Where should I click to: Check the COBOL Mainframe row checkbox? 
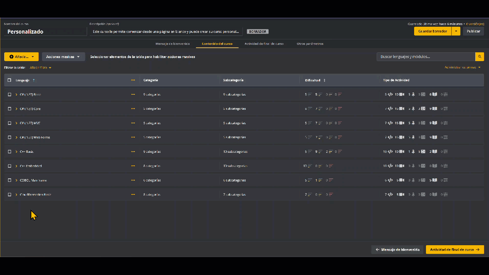click(x=10, y=180)
